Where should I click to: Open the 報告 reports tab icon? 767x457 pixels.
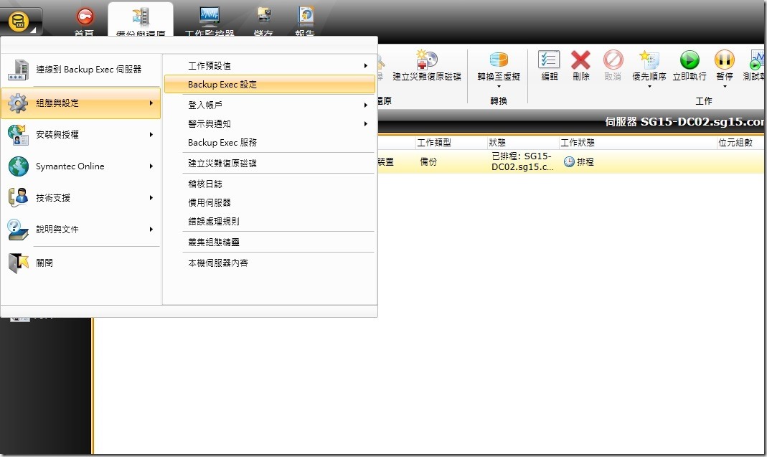click(x=306, y=17)
